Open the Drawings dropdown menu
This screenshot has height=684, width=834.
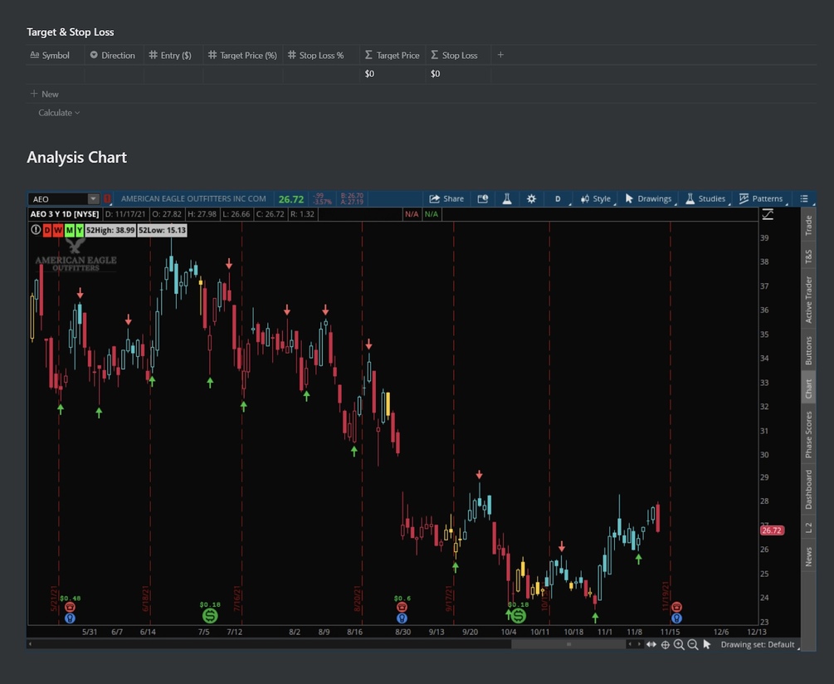(x=648, y=198)
